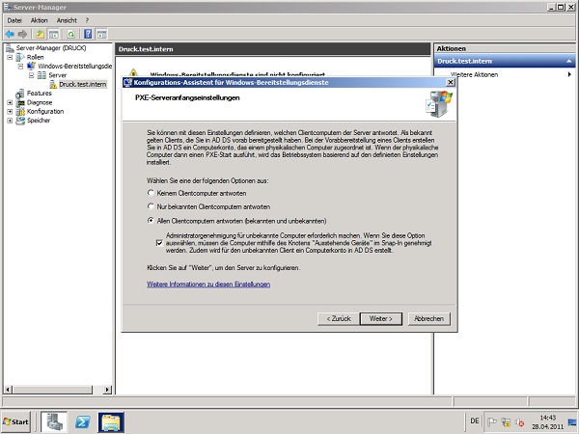Select the Diagnose tree node

coord(40,102)
